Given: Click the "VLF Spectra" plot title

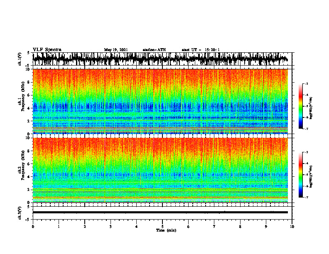Looking at the screenshot, I should point(47,50).
